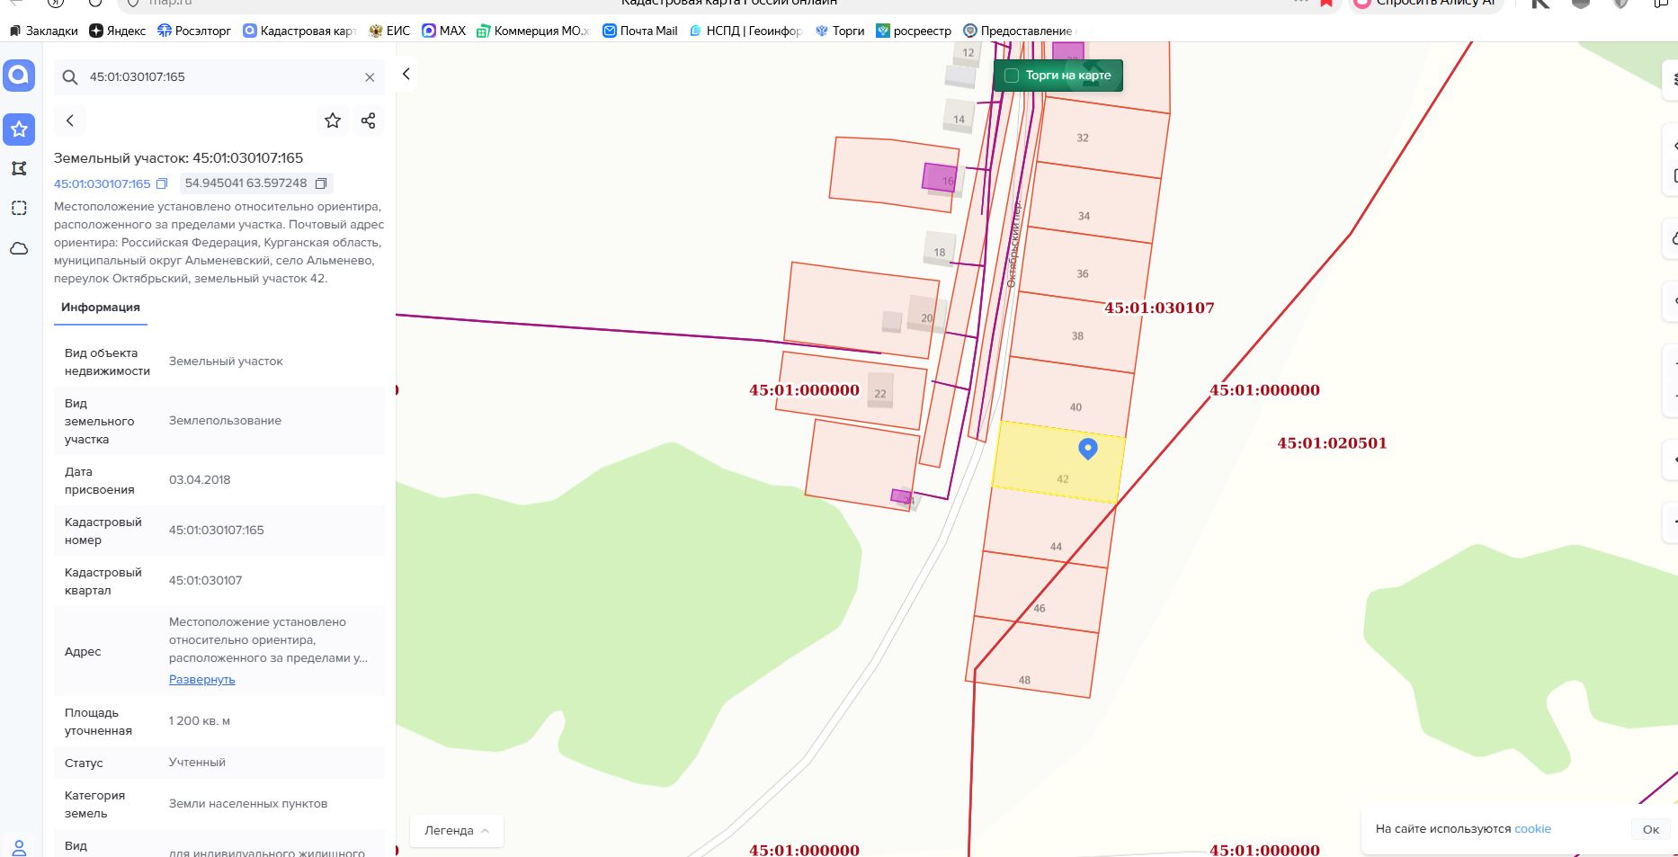Screen dimensions: 1678x857
Task: Click the search magnifier icon
Action: point(70,77)
